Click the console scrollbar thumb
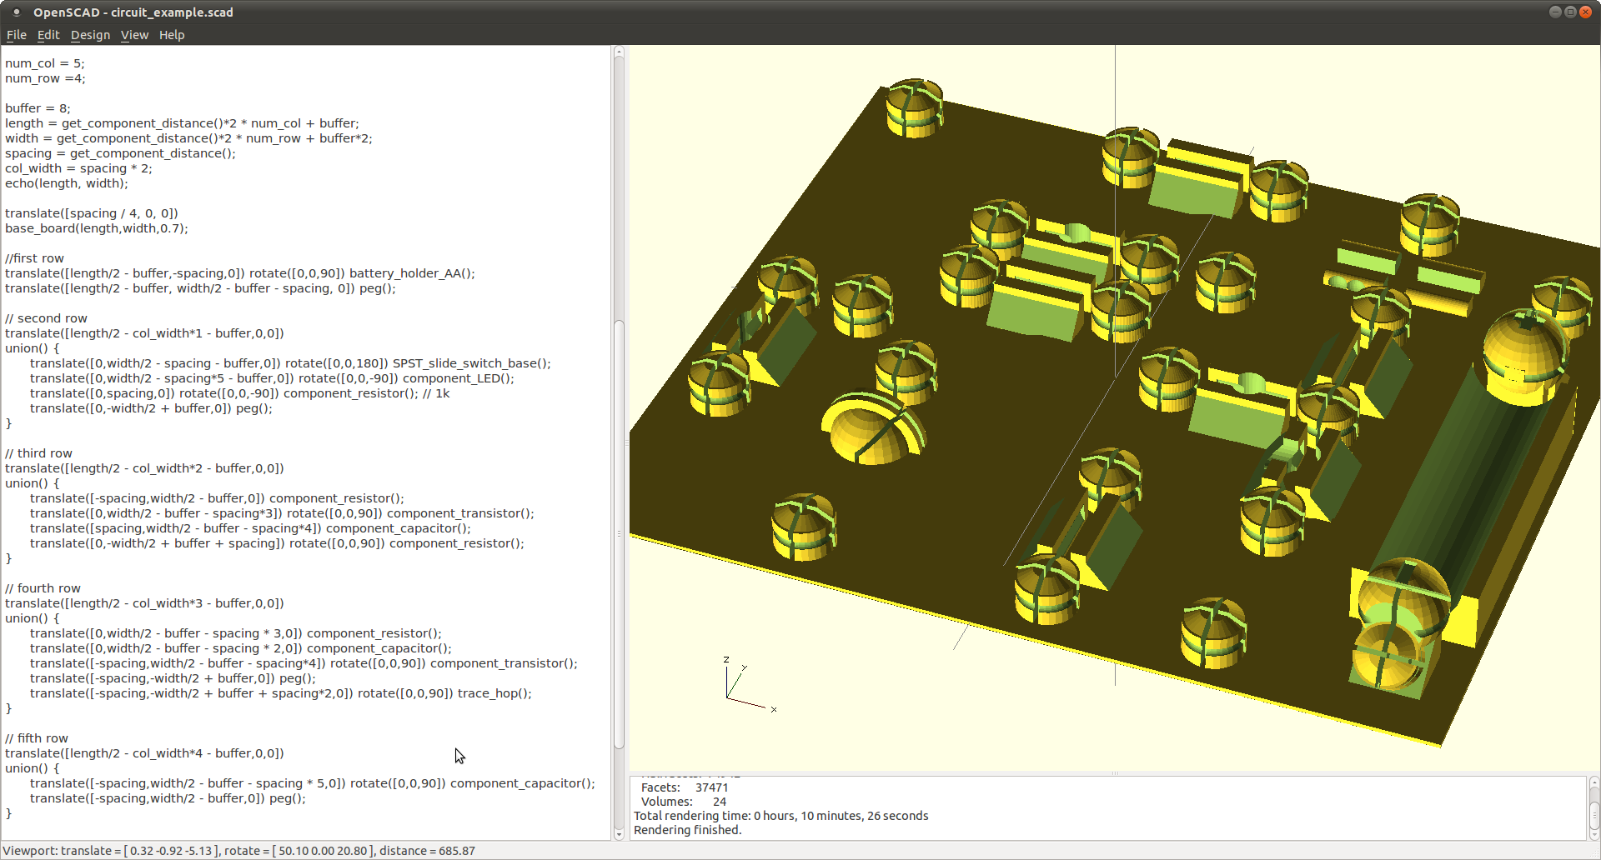 coord(1594,815)
